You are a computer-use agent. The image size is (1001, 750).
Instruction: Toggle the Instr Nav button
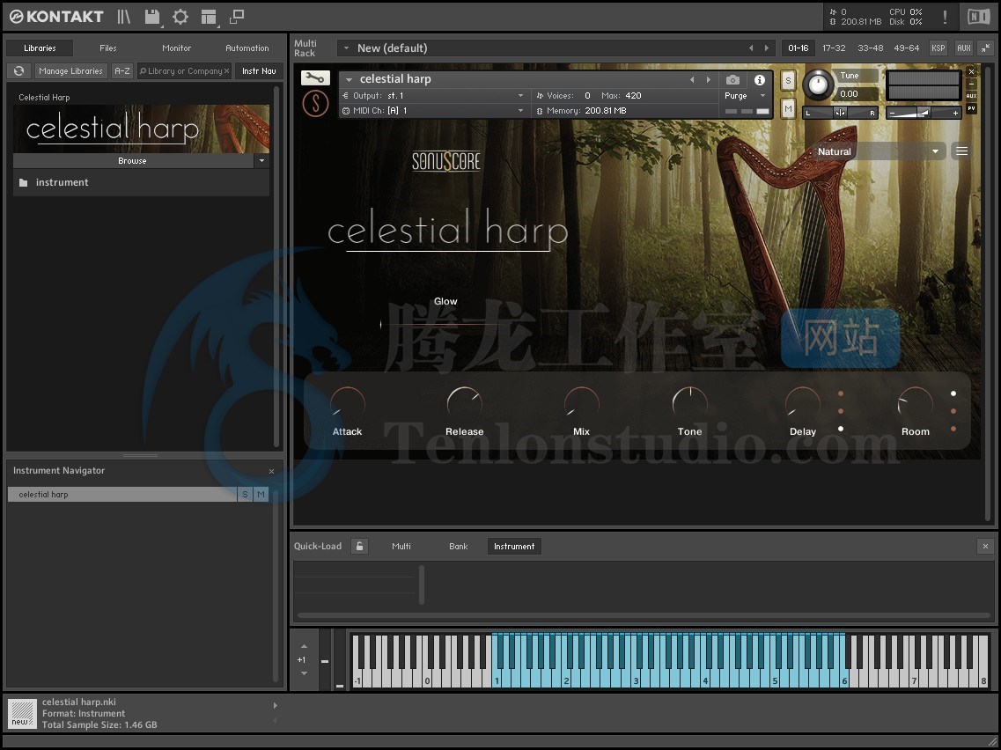(259, 70)
